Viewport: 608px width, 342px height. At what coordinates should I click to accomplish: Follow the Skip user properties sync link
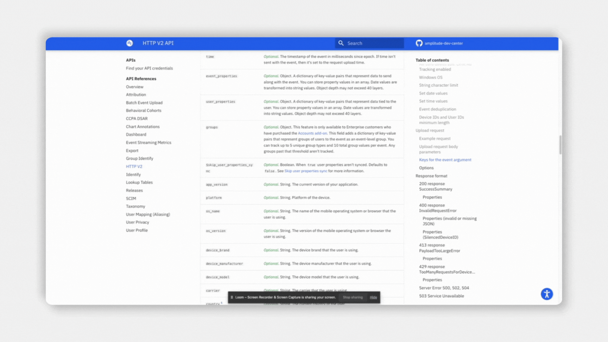[x=306, y=171]
